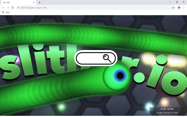
Task: Click the Tuesday, February 12, 2019 date text
Action: [x=167, y=113]
